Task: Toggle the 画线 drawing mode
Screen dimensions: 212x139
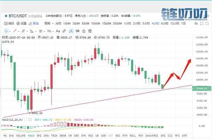Action: 34,23
